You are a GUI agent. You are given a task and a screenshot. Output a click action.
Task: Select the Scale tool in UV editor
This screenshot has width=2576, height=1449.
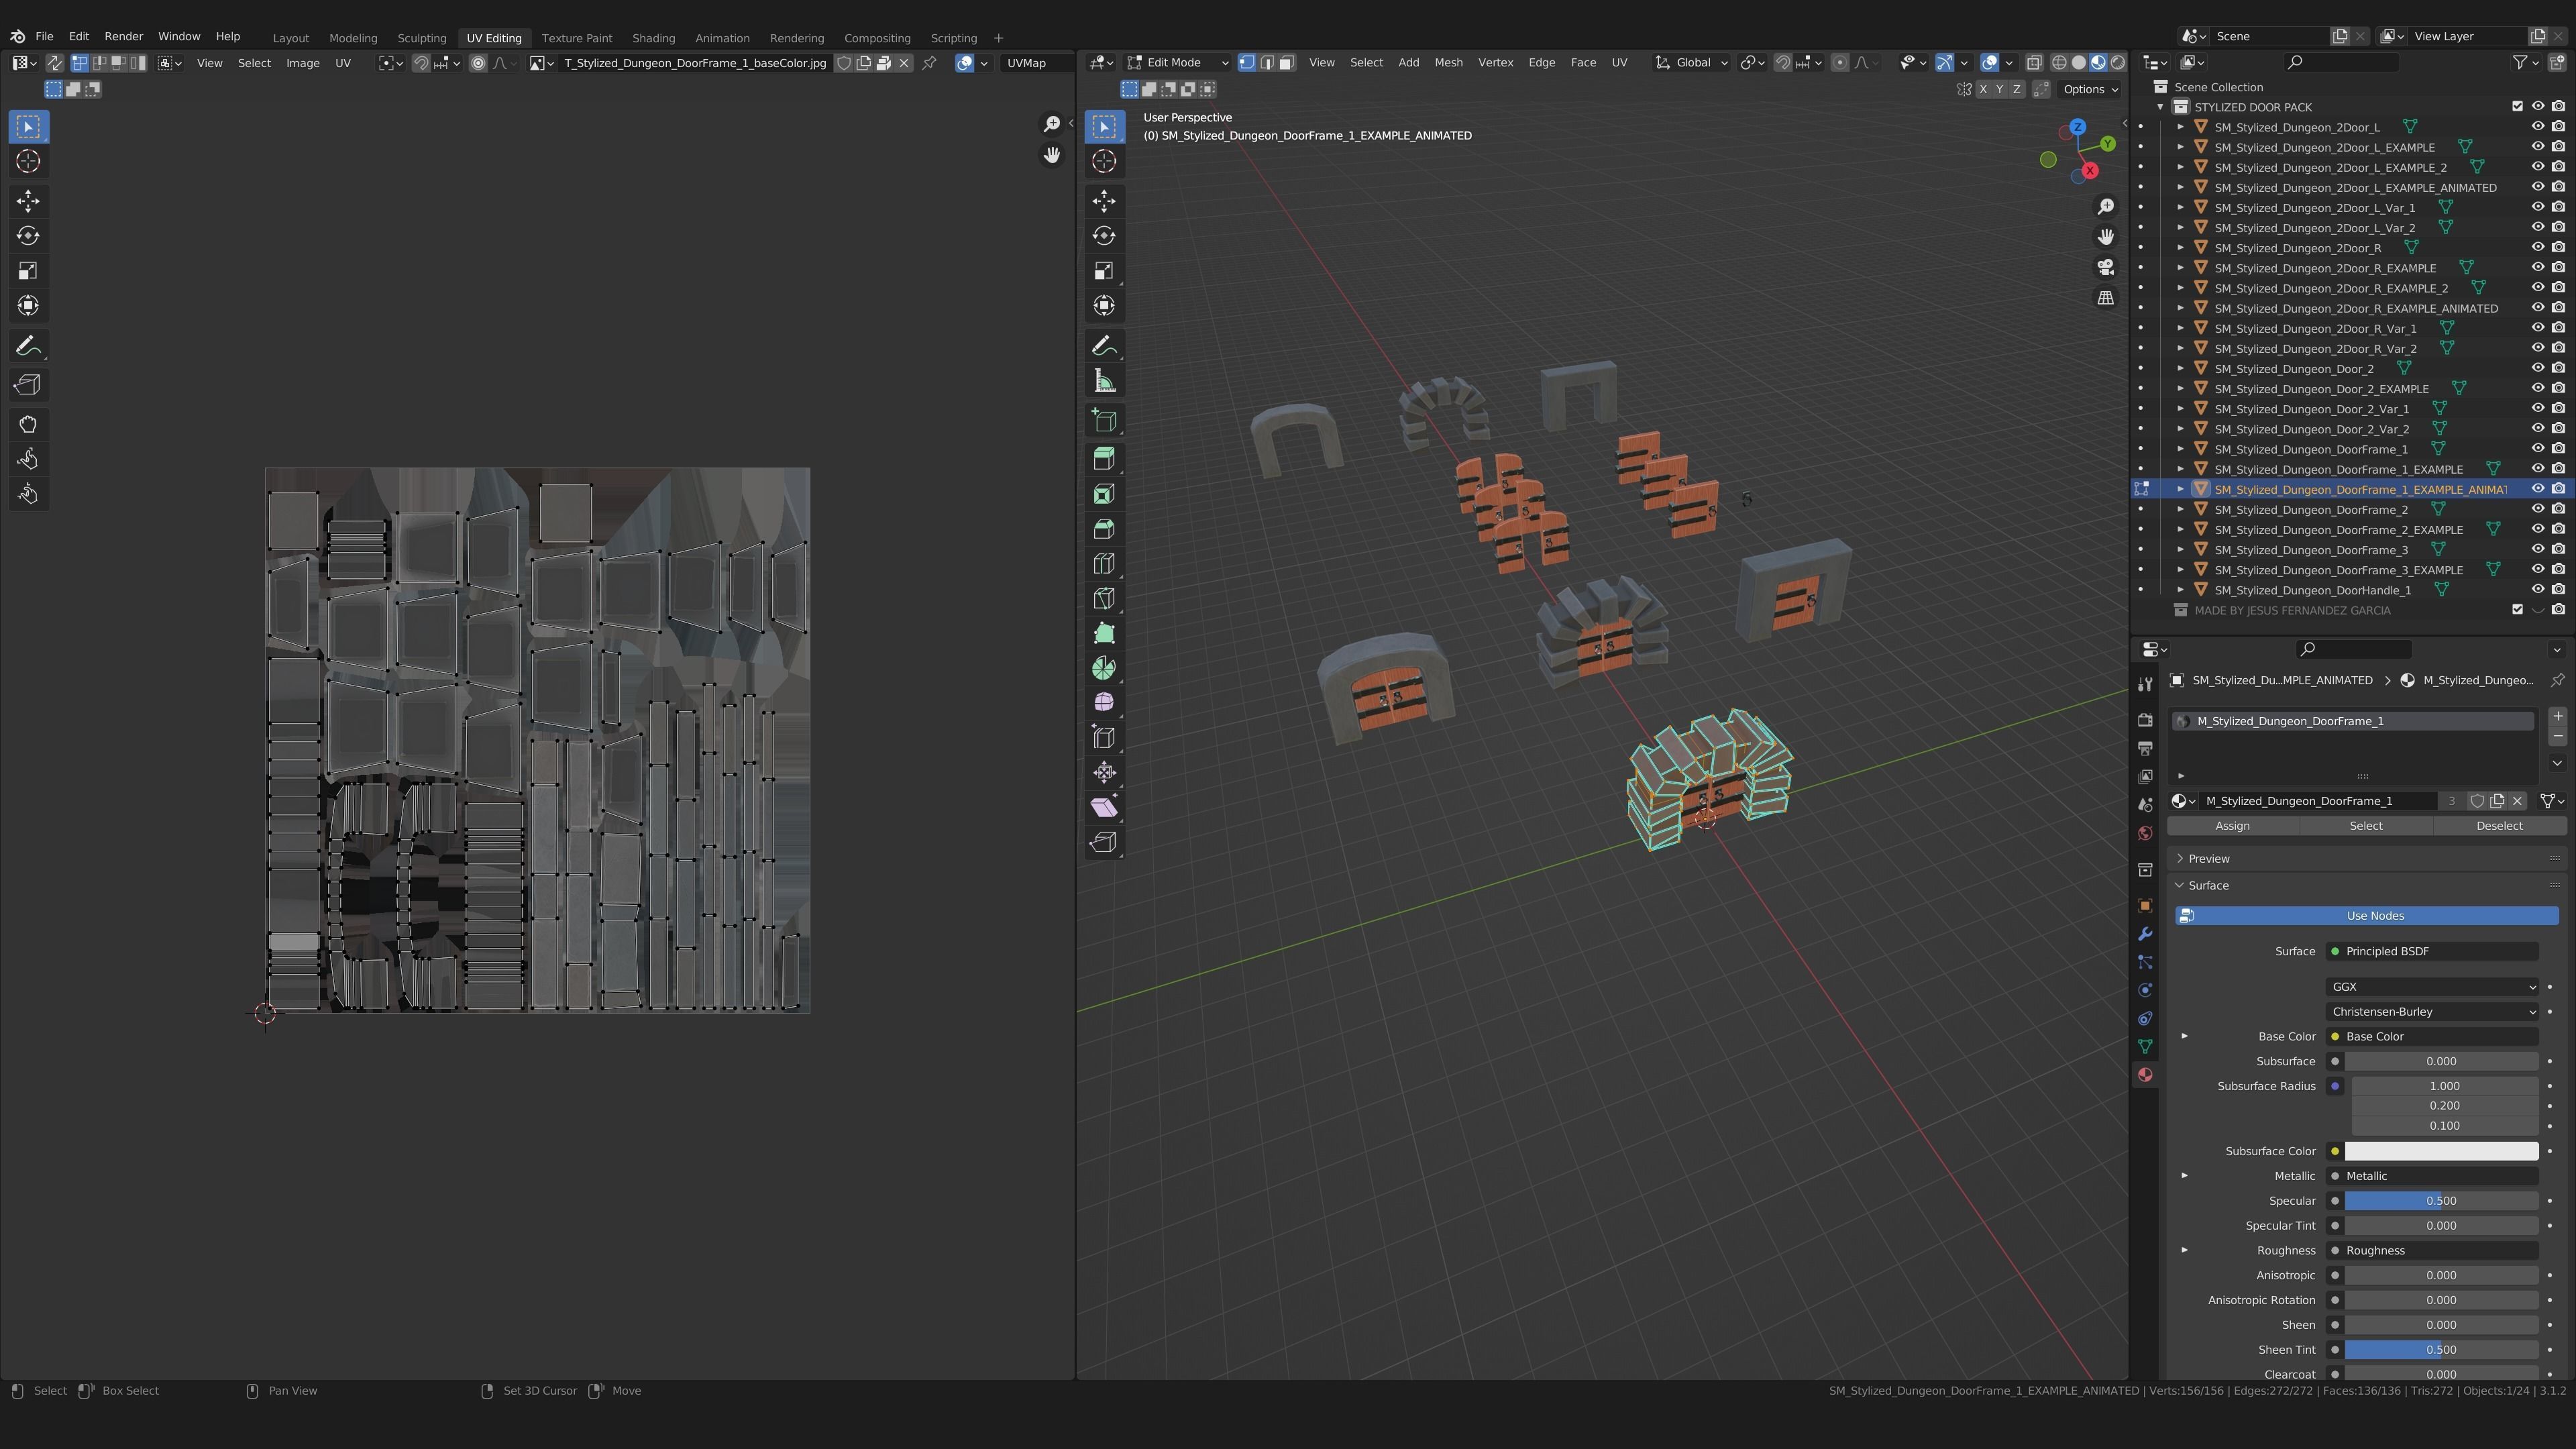[x=28, y=271]
